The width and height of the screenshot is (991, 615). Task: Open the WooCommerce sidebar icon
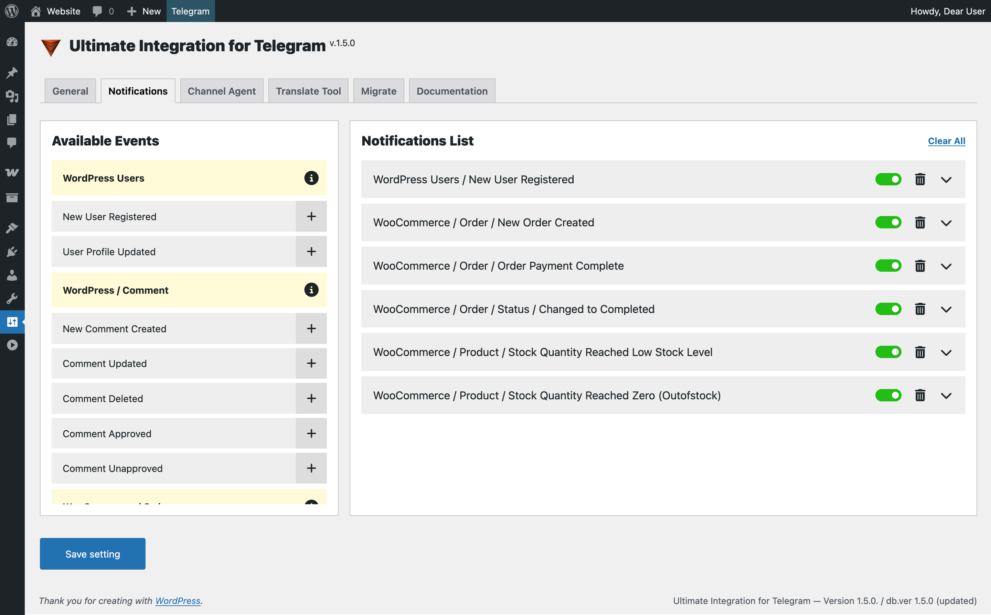click(x=12, y=172)
